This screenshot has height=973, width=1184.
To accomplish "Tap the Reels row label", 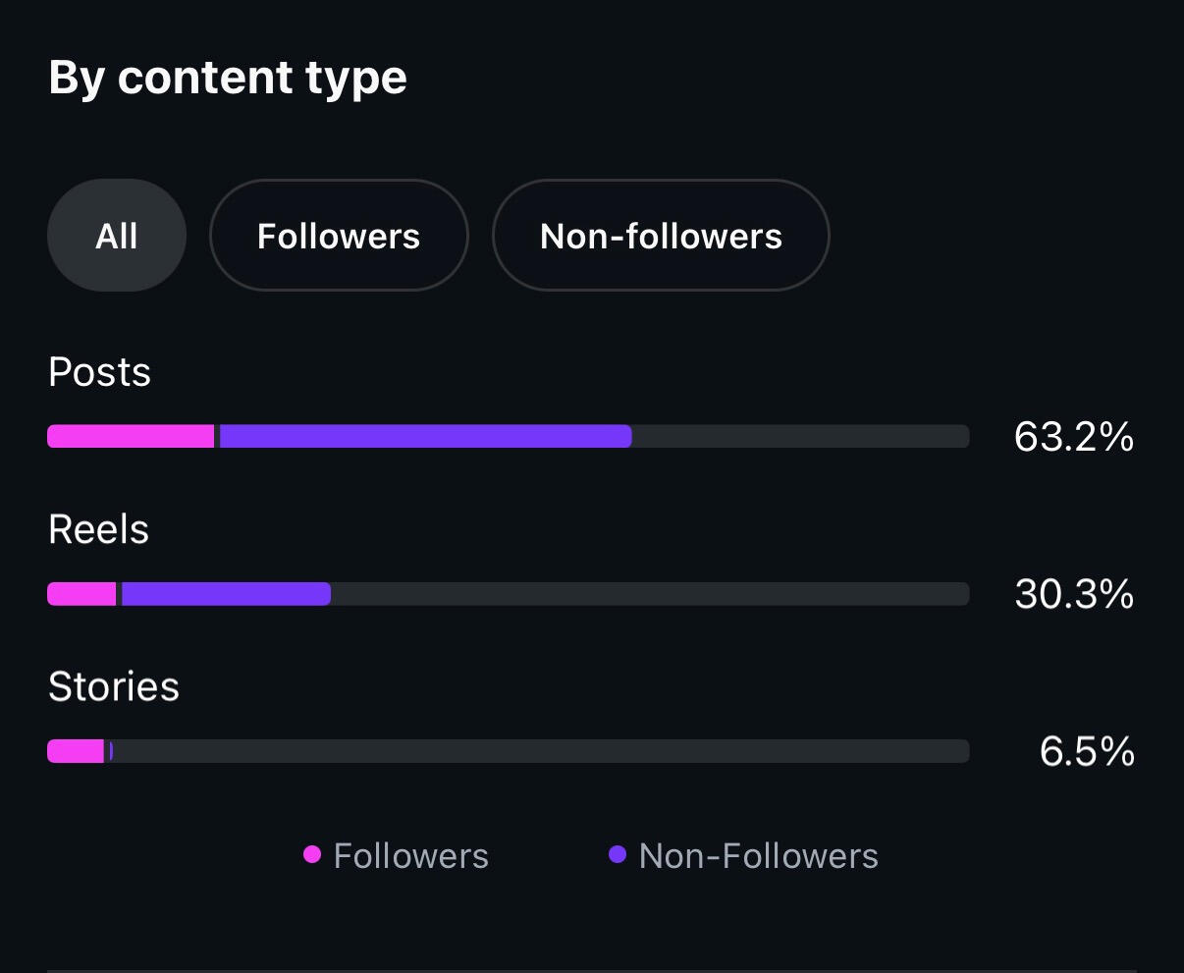I will (98, 530).
